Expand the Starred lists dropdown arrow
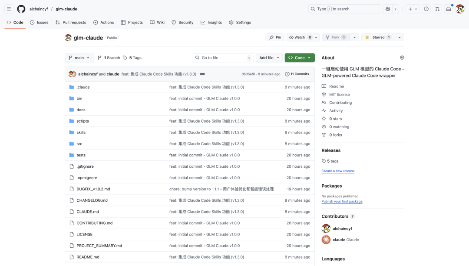Viewport: 469px width, 266px height. pos(400,37)
